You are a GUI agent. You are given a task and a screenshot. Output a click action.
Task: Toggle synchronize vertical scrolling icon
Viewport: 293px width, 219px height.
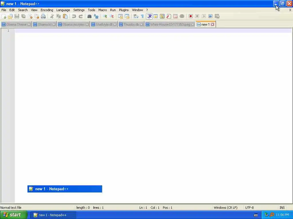[120, 16]
